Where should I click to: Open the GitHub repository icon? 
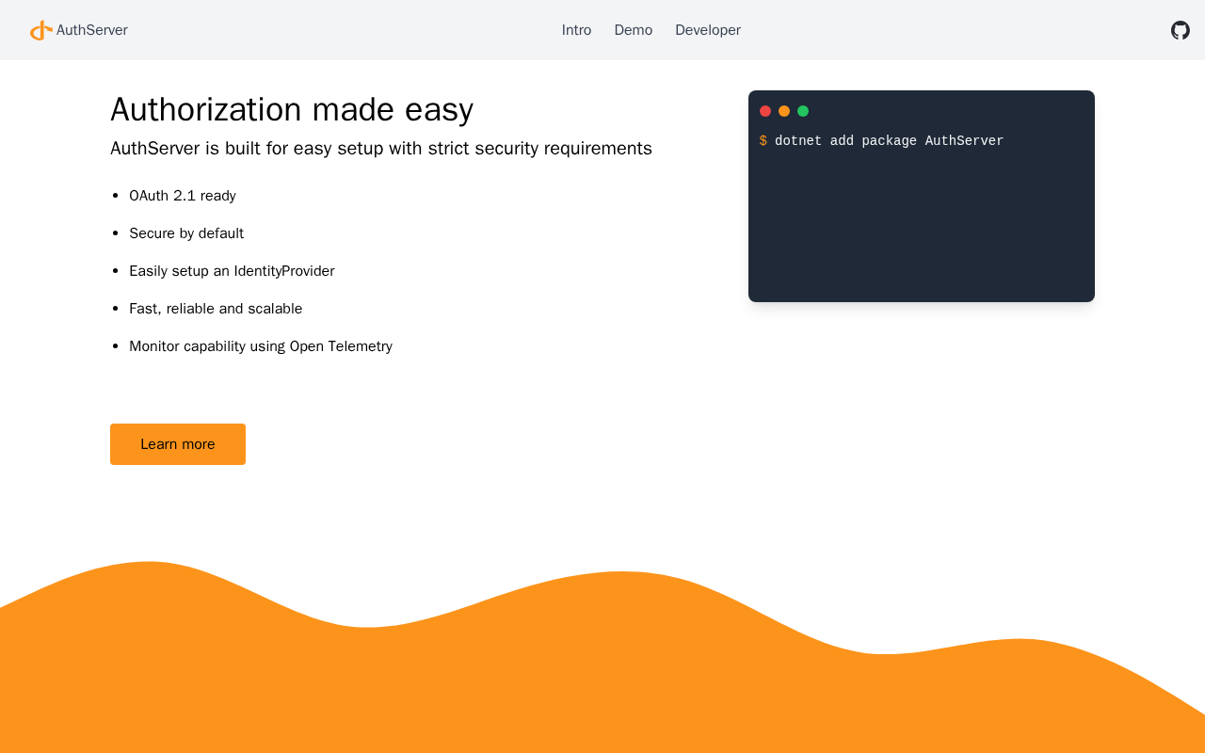[x=1180, y=30]
